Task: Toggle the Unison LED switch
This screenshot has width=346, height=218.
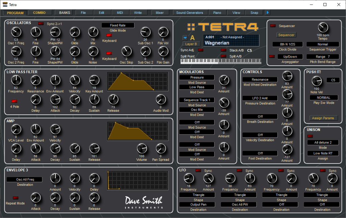Action: (310, 136)
